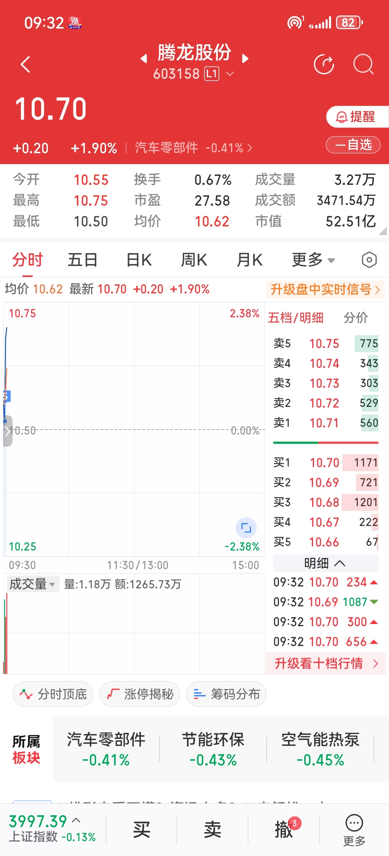Select 买3 price 10.68 row
This screenshot has height=856, width=389.
click(x=326, y=502)
